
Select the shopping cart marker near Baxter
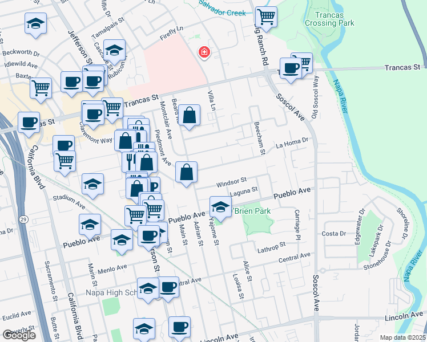(41, 89)
